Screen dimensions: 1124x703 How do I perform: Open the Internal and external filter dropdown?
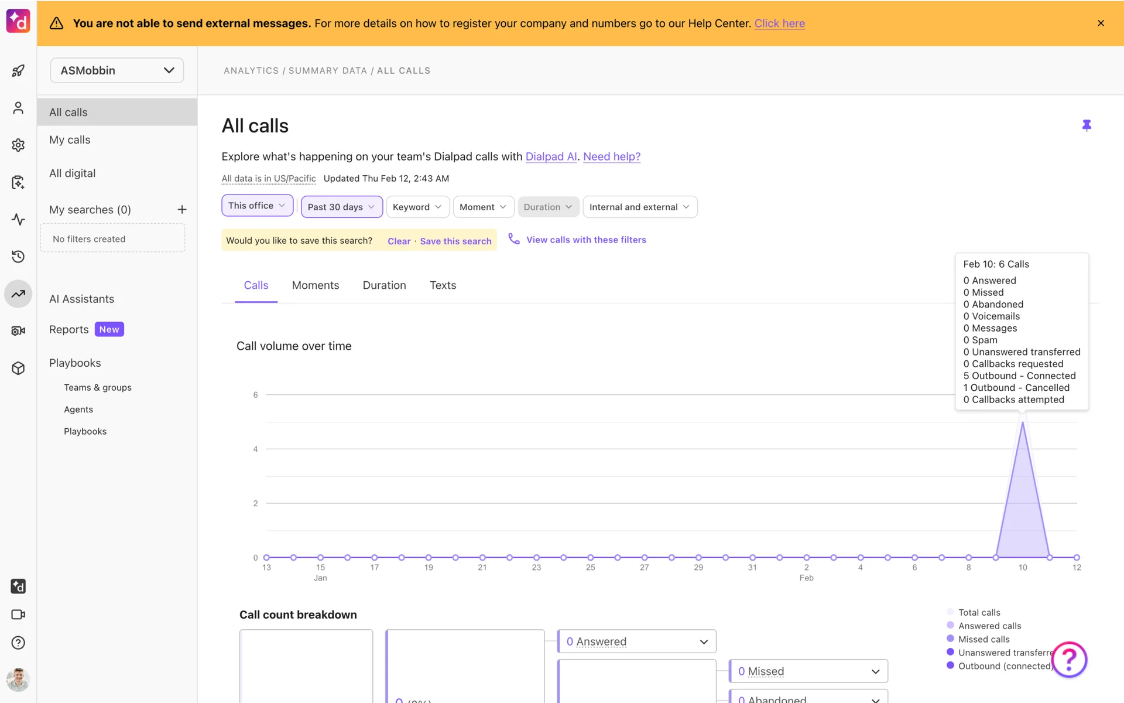click(639, 207)
